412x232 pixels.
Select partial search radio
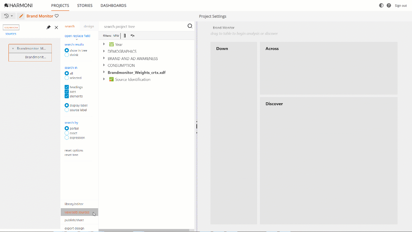pyautogui.click(x=67, y=128)
